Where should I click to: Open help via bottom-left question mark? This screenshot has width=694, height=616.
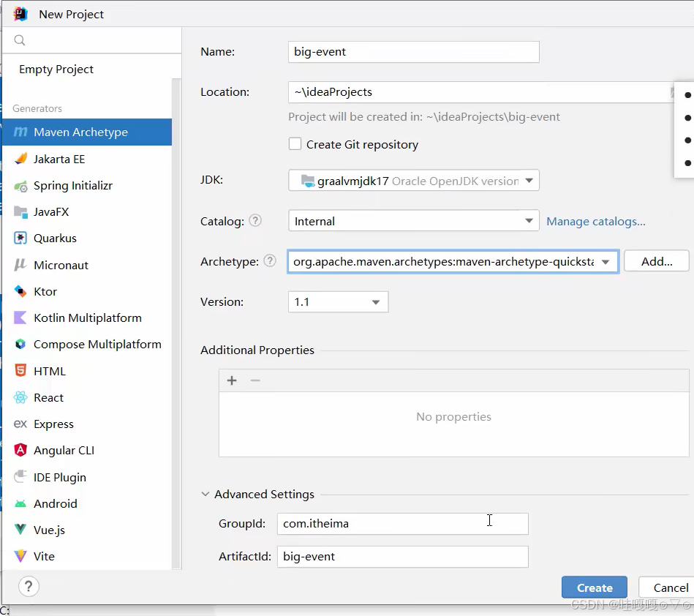pos(29,587)
